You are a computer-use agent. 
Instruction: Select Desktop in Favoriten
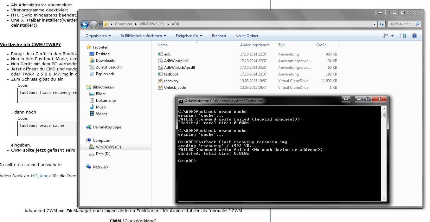103,54
